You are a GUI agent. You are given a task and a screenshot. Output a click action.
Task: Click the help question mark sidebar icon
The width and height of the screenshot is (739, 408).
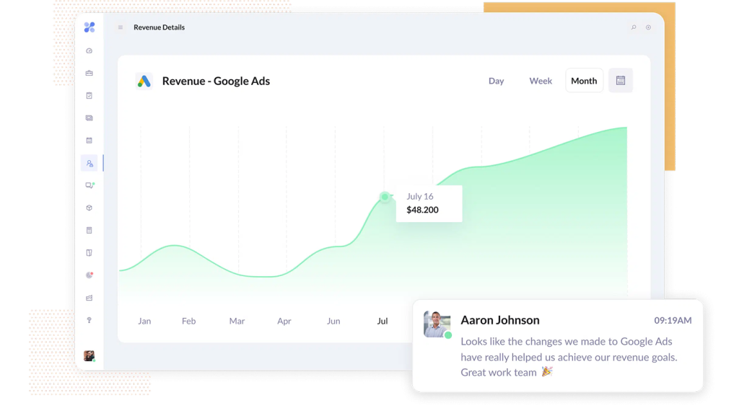89,319
